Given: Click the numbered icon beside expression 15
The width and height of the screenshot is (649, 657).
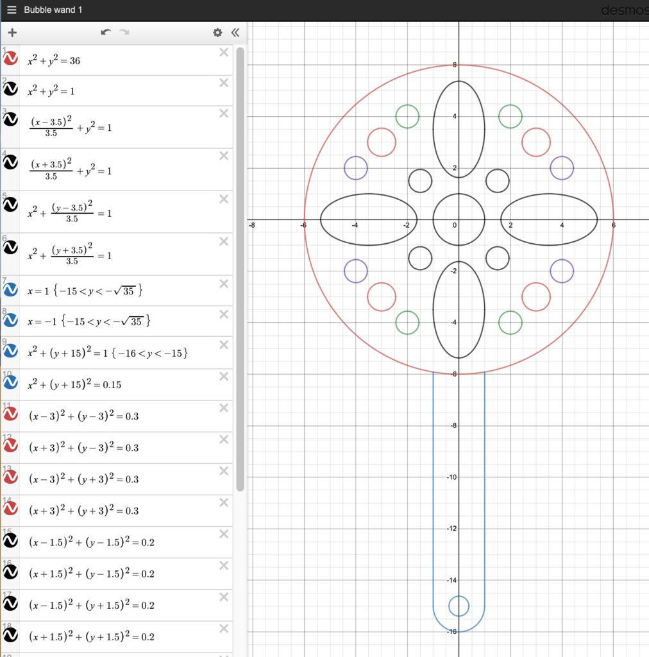Looking at the screenshot, I should pos(11,541).
